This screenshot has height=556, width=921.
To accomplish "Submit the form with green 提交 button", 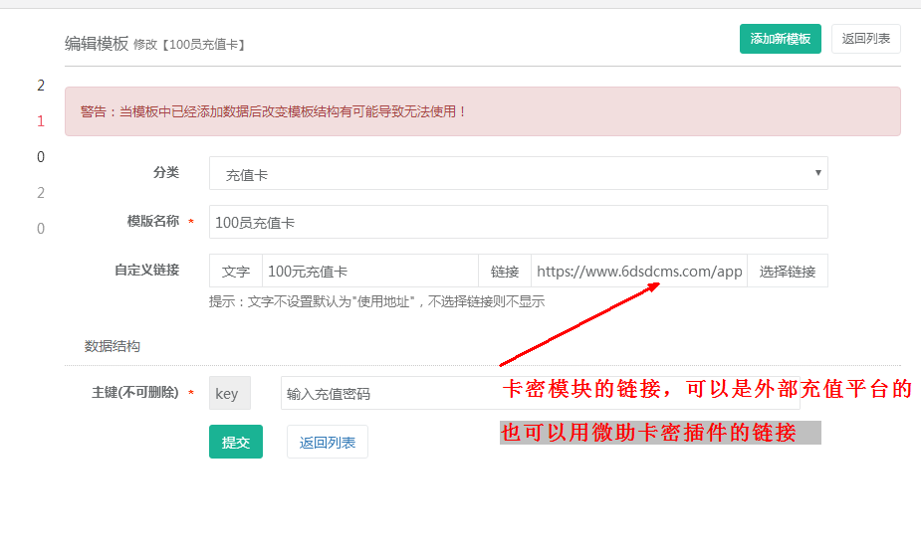I will [235, 442].
